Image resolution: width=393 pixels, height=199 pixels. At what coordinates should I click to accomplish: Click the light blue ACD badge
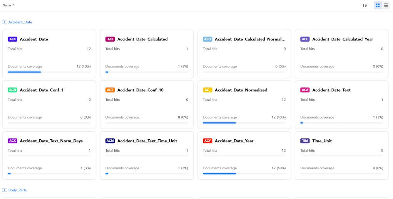[207, 39]
